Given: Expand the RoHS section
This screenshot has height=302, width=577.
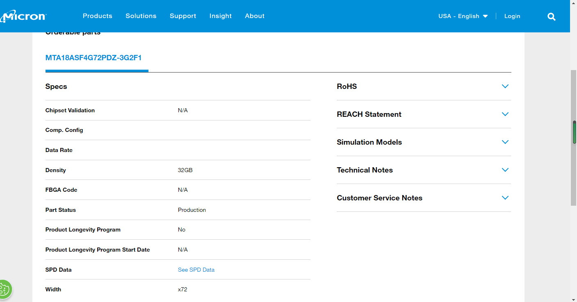Looking at the screenshot, I should [424, 86].
